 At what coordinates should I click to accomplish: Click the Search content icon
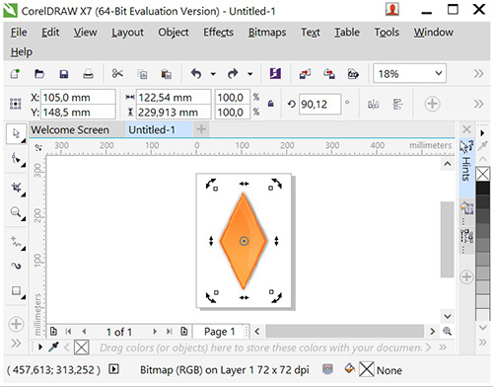pyautogui.click(x=275, y=73)
